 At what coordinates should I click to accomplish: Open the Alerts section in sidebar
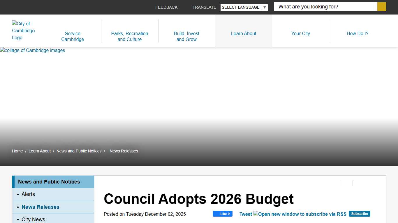coord(28,194)
